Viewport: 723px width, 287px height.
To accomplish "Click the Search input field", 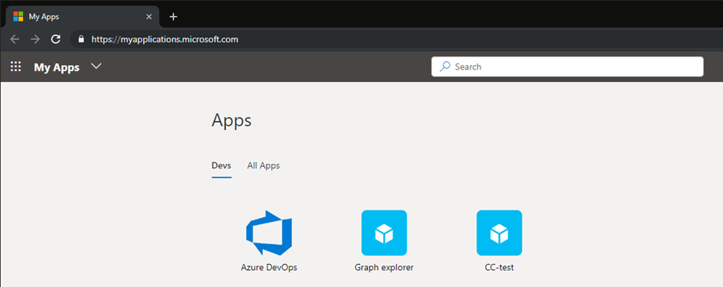I will (x=567, y=67).
